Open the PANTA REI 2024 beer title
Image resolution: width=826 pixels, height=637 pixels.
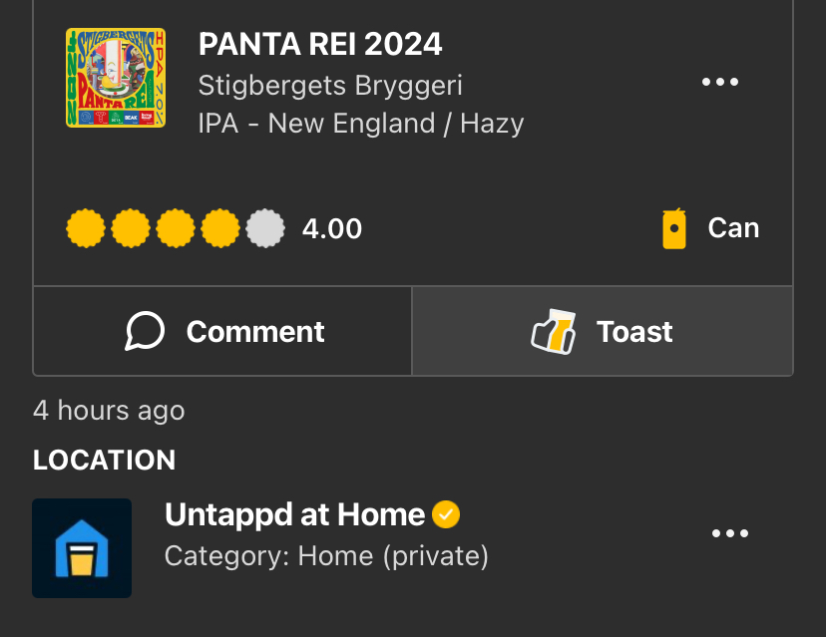tap(320, 45)
